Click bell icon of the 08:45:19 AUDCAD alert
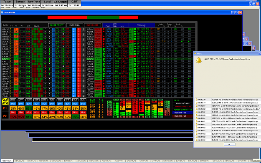The image size is (261, 163). (x=197, y=103)
